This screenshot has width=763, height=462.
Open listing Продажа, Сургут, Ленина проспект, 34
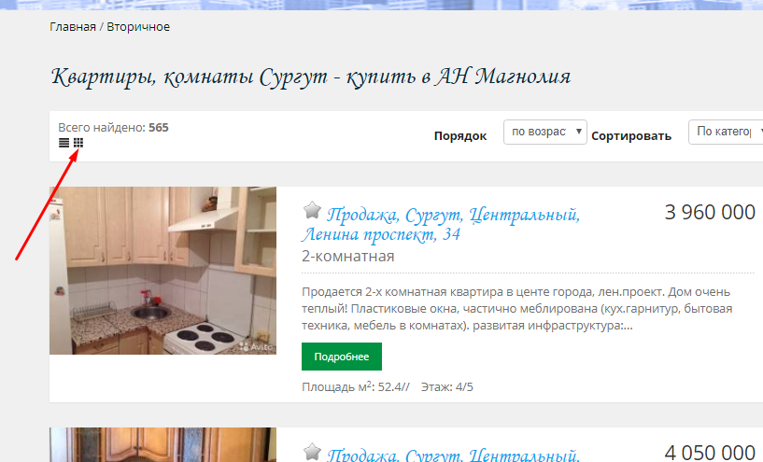[441, 224]
